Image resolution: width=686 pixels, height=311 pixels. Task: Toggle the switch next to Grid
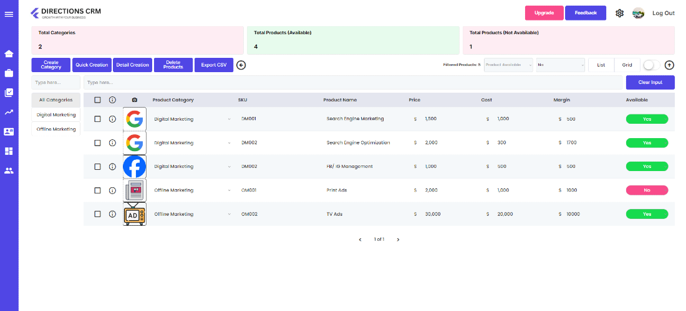pyautogui.click(x=652, y=65)
